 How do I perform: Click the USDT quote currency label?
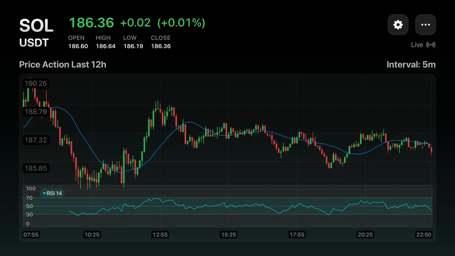[x=34, y=43]
